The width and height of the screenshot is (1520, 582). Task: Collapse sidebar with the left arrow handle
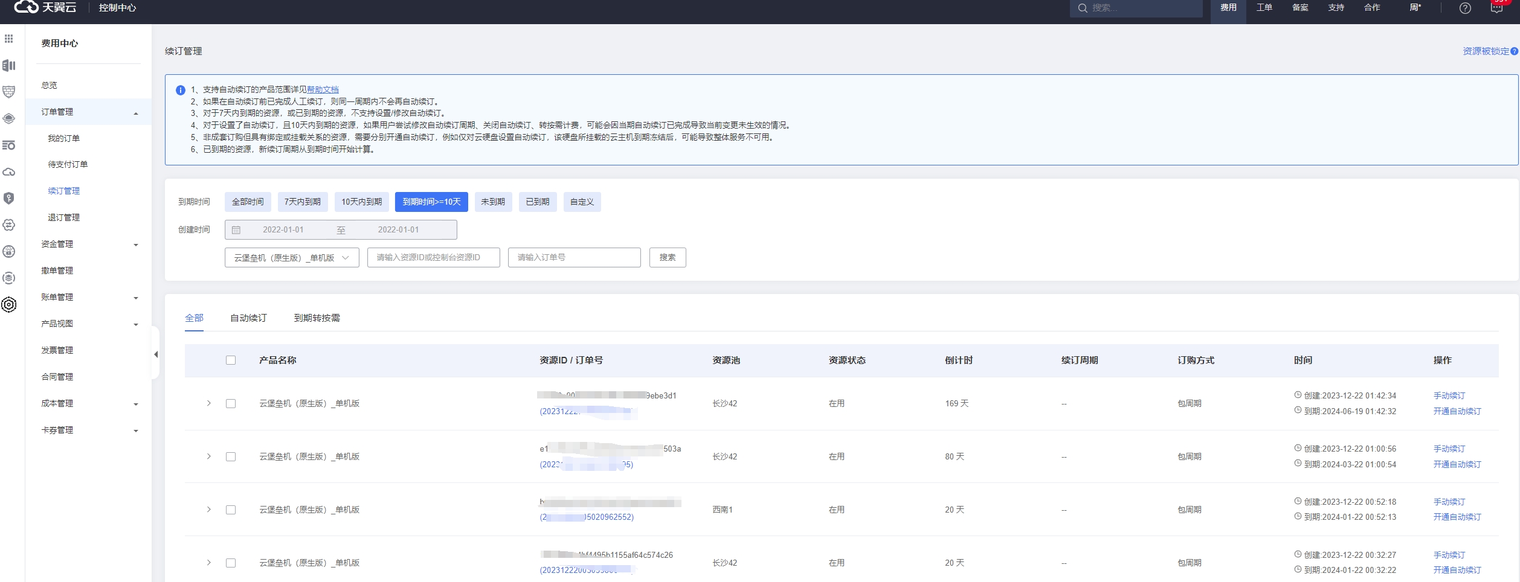[x=155, y=354]
